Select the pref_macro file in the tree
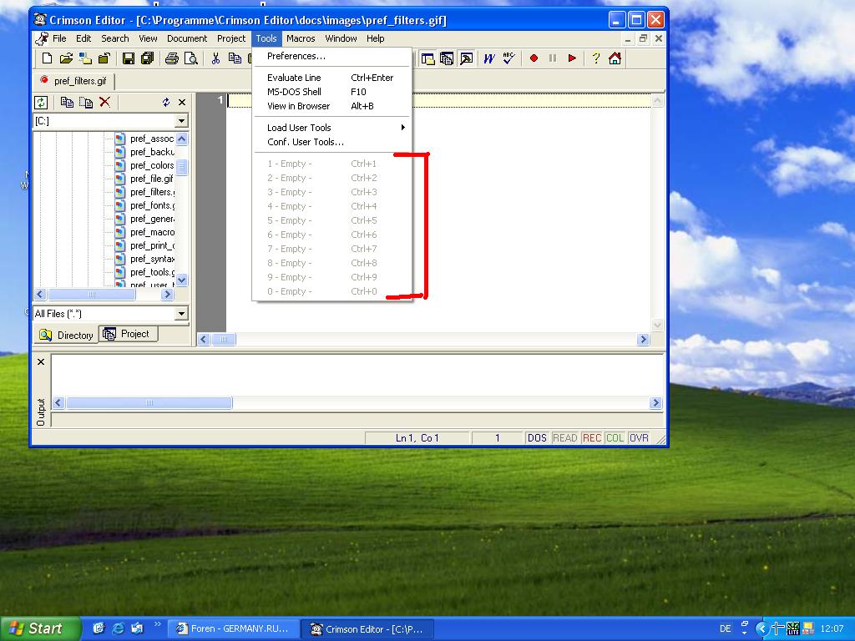The width and height of the screenshot is (855, 641). coord(152,232)
